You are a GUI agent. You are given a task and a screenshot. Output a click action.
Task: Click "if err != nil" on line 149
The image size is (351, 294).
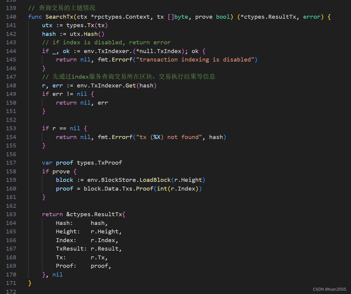tap(65, 94)
